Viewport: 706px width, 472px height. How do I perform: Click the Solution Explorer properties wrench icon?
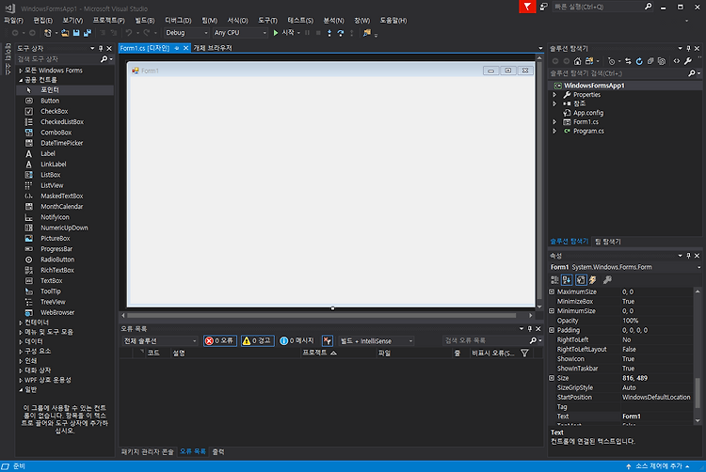[688, 61]
